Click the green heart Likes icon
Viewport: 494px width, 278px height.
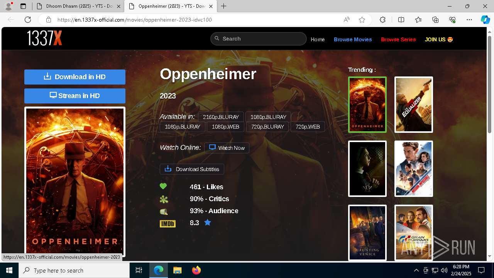163,186
